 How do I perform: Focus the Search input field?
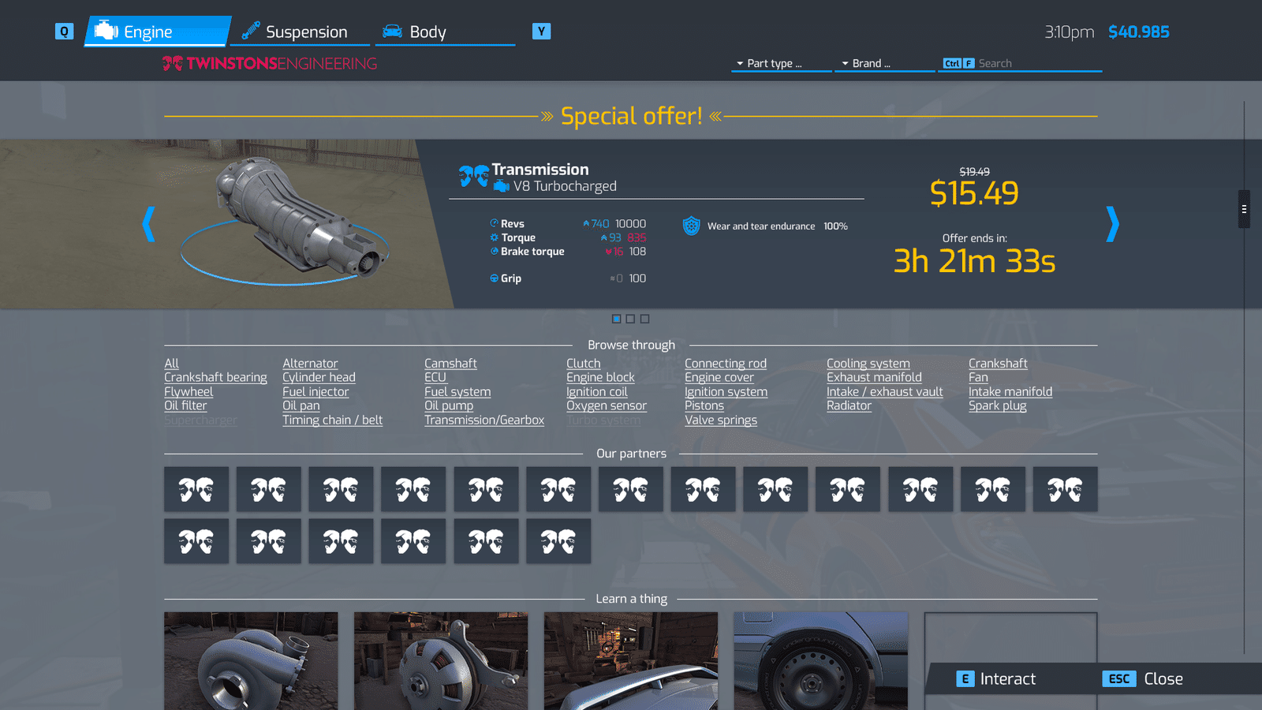pos(1021,63)
